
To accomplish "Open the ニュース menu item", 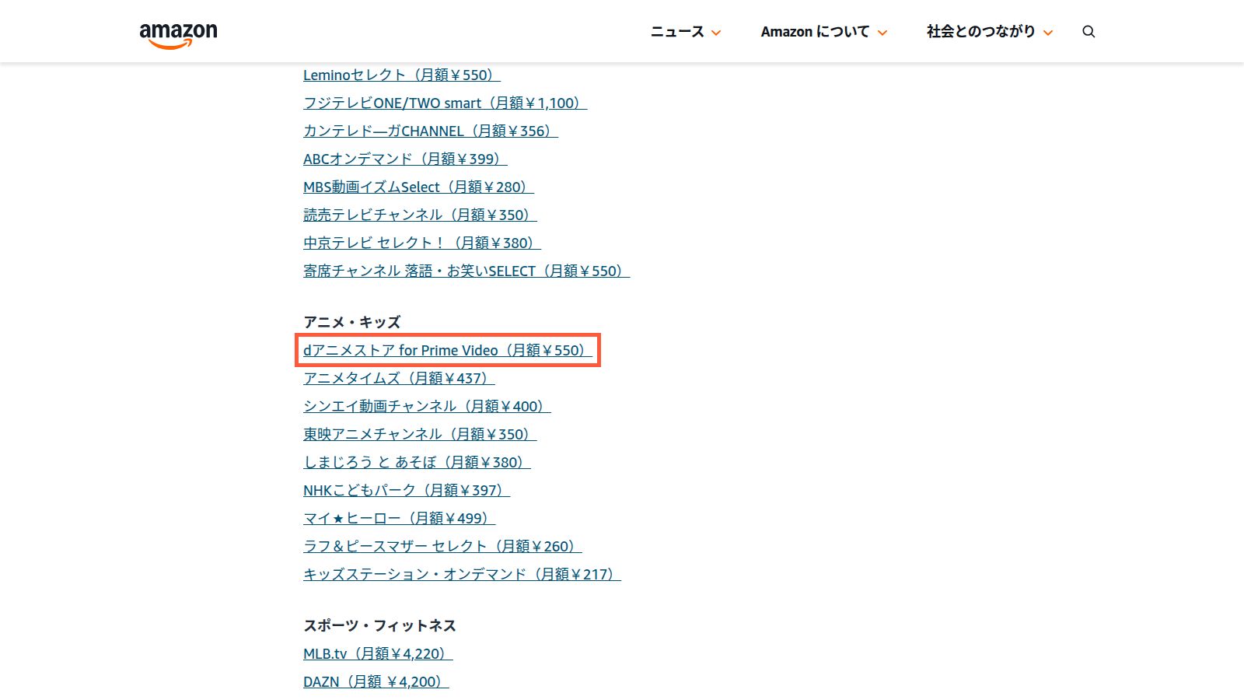I will tap(677, 32).
